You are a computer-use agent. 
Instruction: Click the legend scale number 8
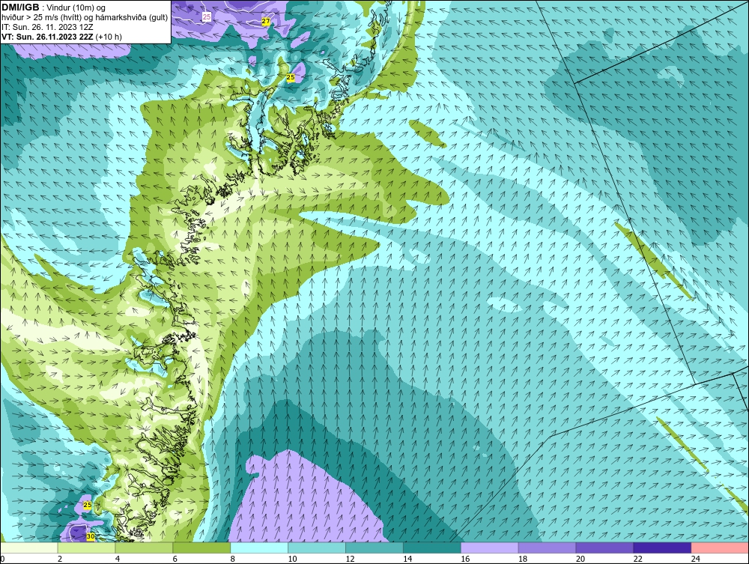pos(233,559)
